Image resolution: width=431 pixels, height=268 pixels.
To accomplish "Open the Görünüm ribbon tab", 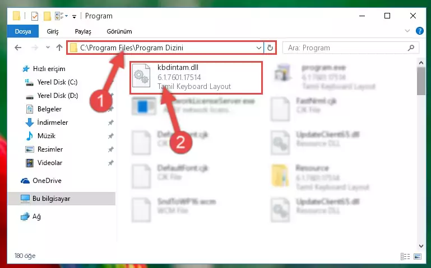I will (119, 31).
